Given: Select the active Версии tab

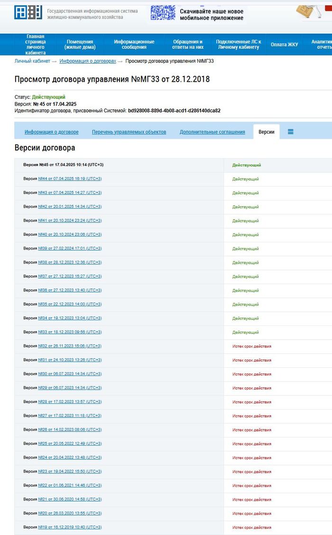Looking at the screenshot, I should coord(266,132).
